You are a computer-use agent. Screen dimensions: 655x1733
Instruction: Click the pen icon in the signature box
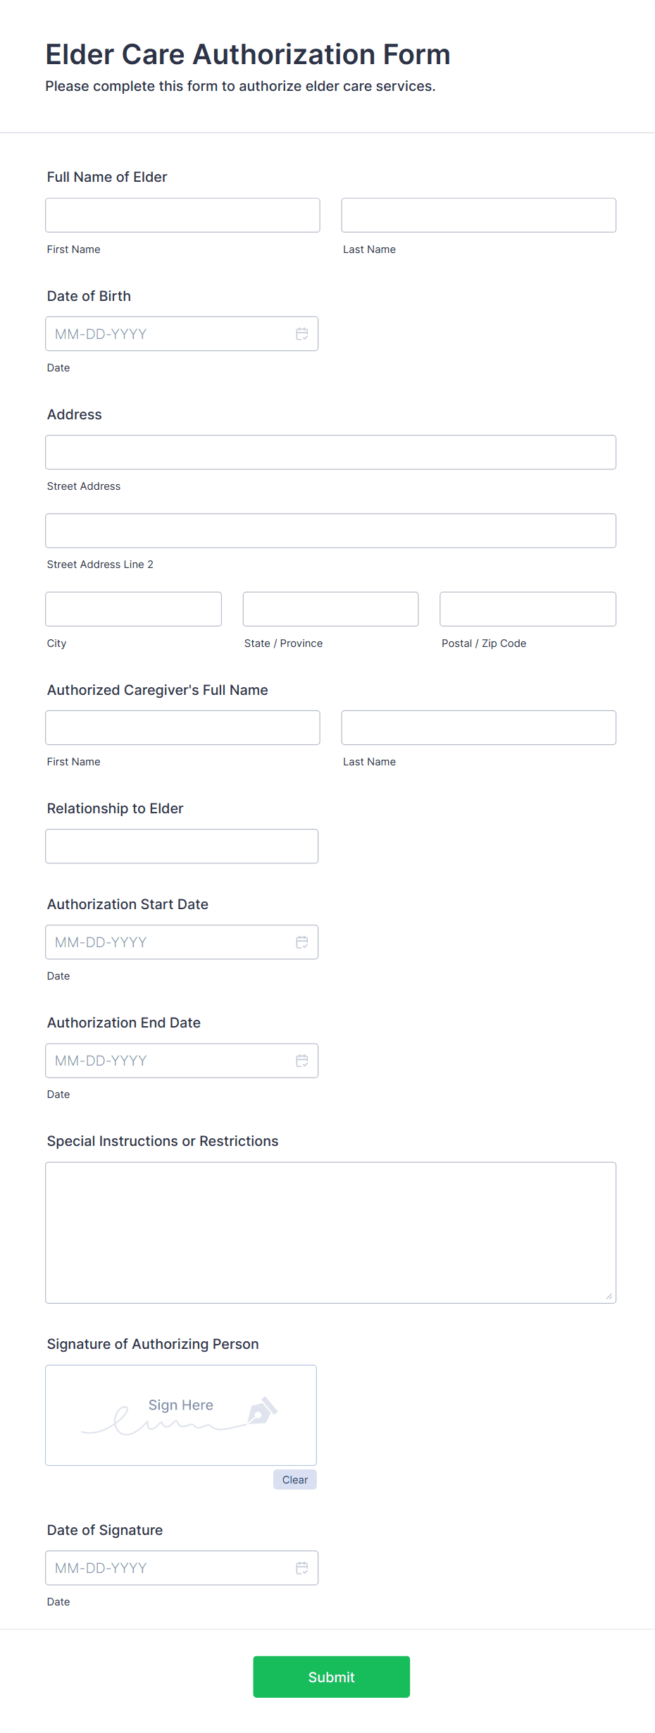tap(263, 1410)
